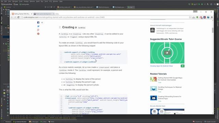Open MainActivity.java editor tab
Screen dimensions: 219x123
point(103,7)
